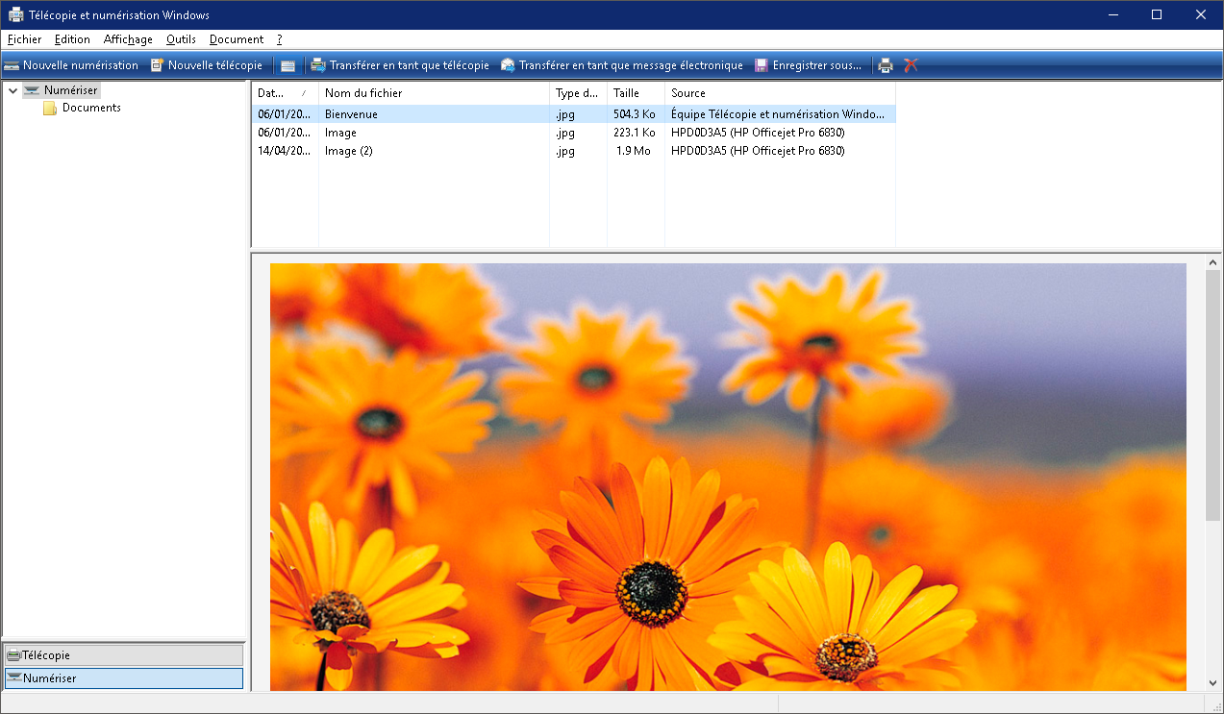Click the printer icon in toolbar
1224x714 pixels.
pyautogui.click(x=886, y=65)
